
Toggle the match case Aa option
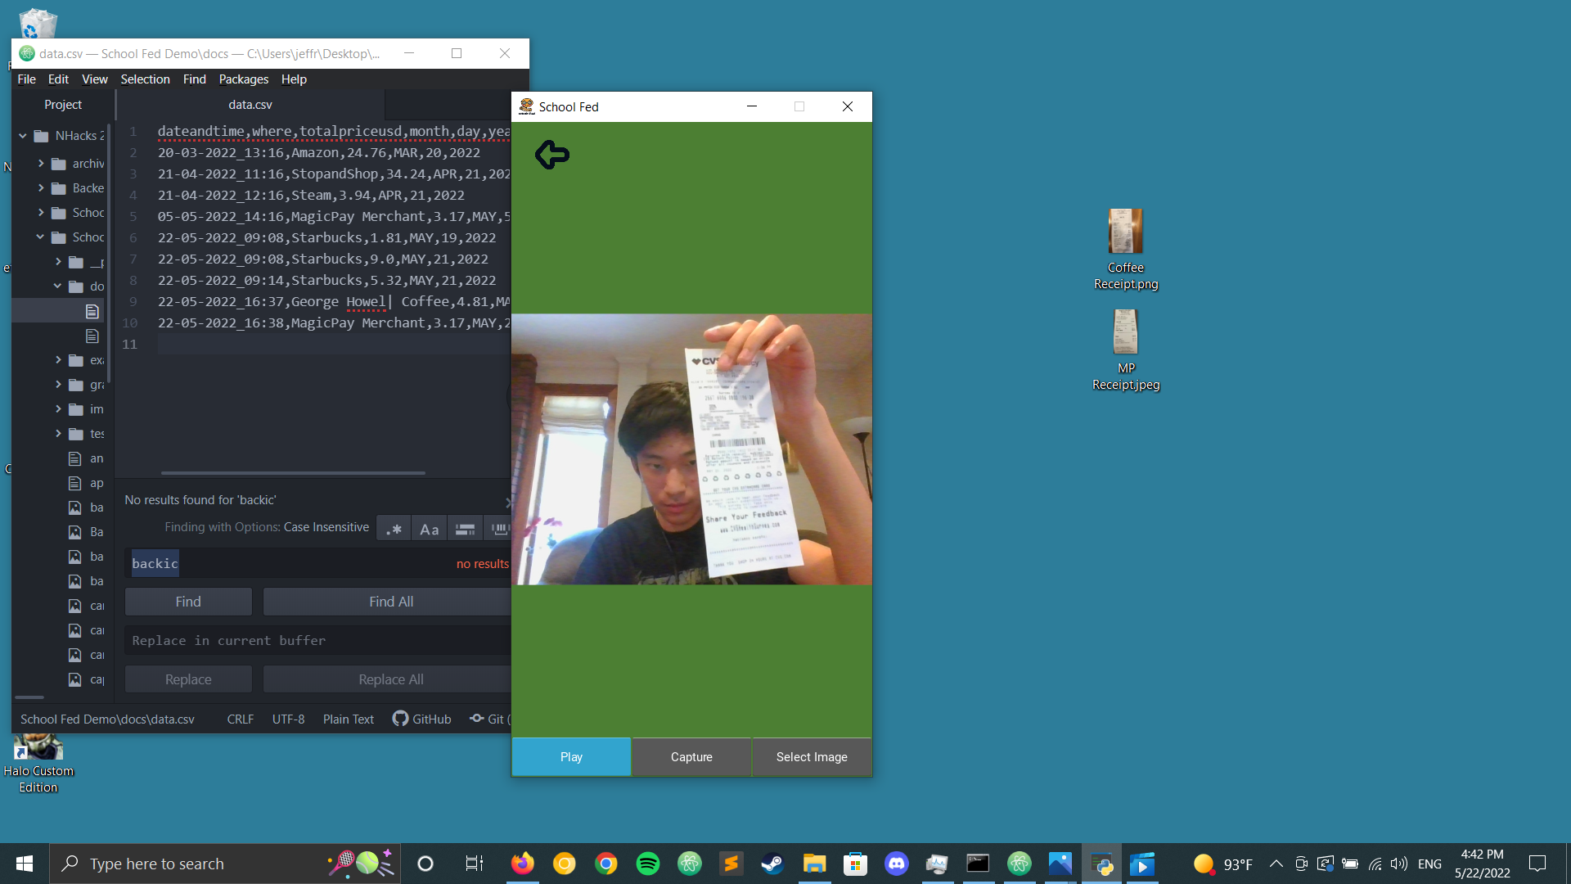[x=429, y=530]
